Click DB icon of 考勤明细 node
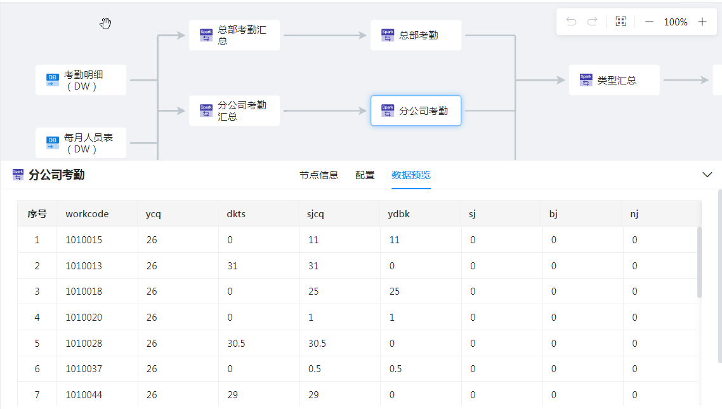 tap(52, 80)
